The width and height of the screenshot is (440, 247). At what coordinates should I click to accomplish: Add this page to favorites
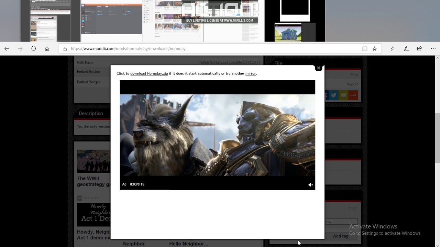click(x=375, y=49)
